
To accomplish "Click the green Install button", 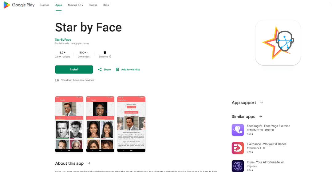I will coord(74,69).
